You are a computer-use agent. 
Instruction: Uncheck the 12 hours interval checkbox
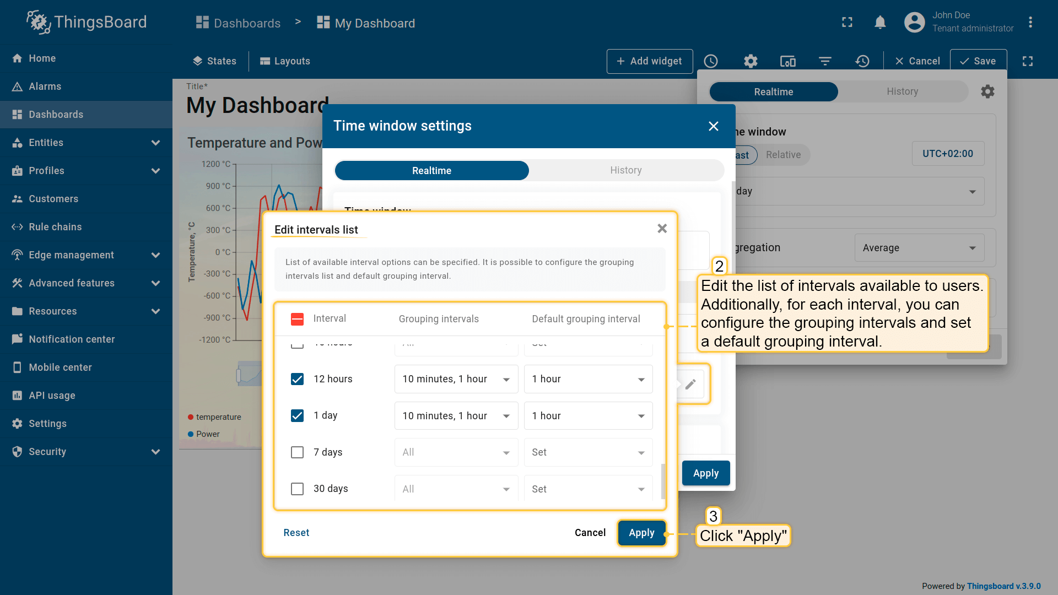click(297, 379)
